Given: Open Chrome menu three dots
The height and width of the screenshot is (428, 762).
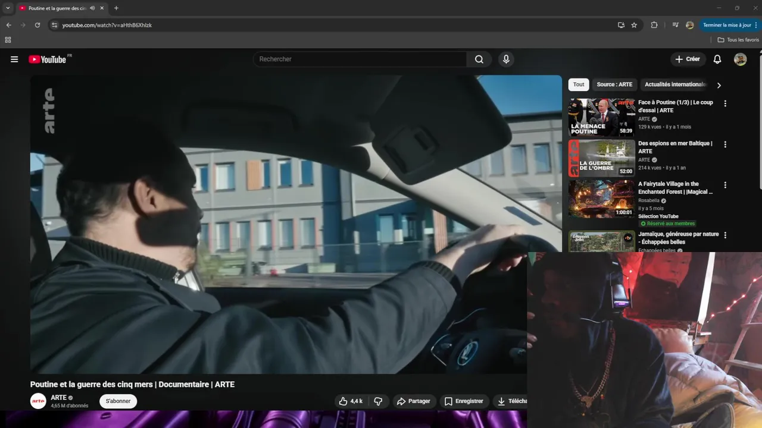Looking at the screenshot, I should 755,25.
